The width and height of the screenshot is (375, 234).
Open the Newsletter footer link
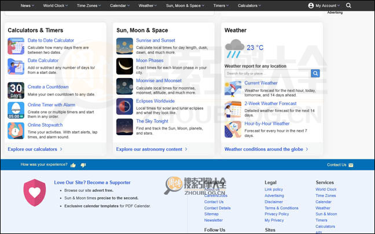(x=214, y=220)
